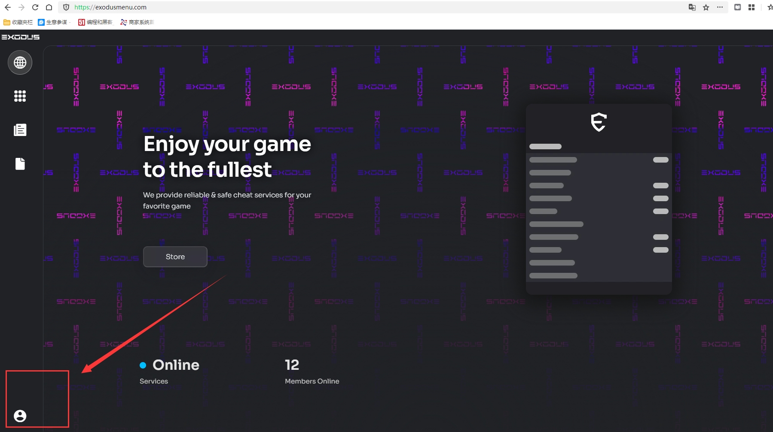
Task: Click the globe icon in the sidebar
Action: click(x=20, y=63)
